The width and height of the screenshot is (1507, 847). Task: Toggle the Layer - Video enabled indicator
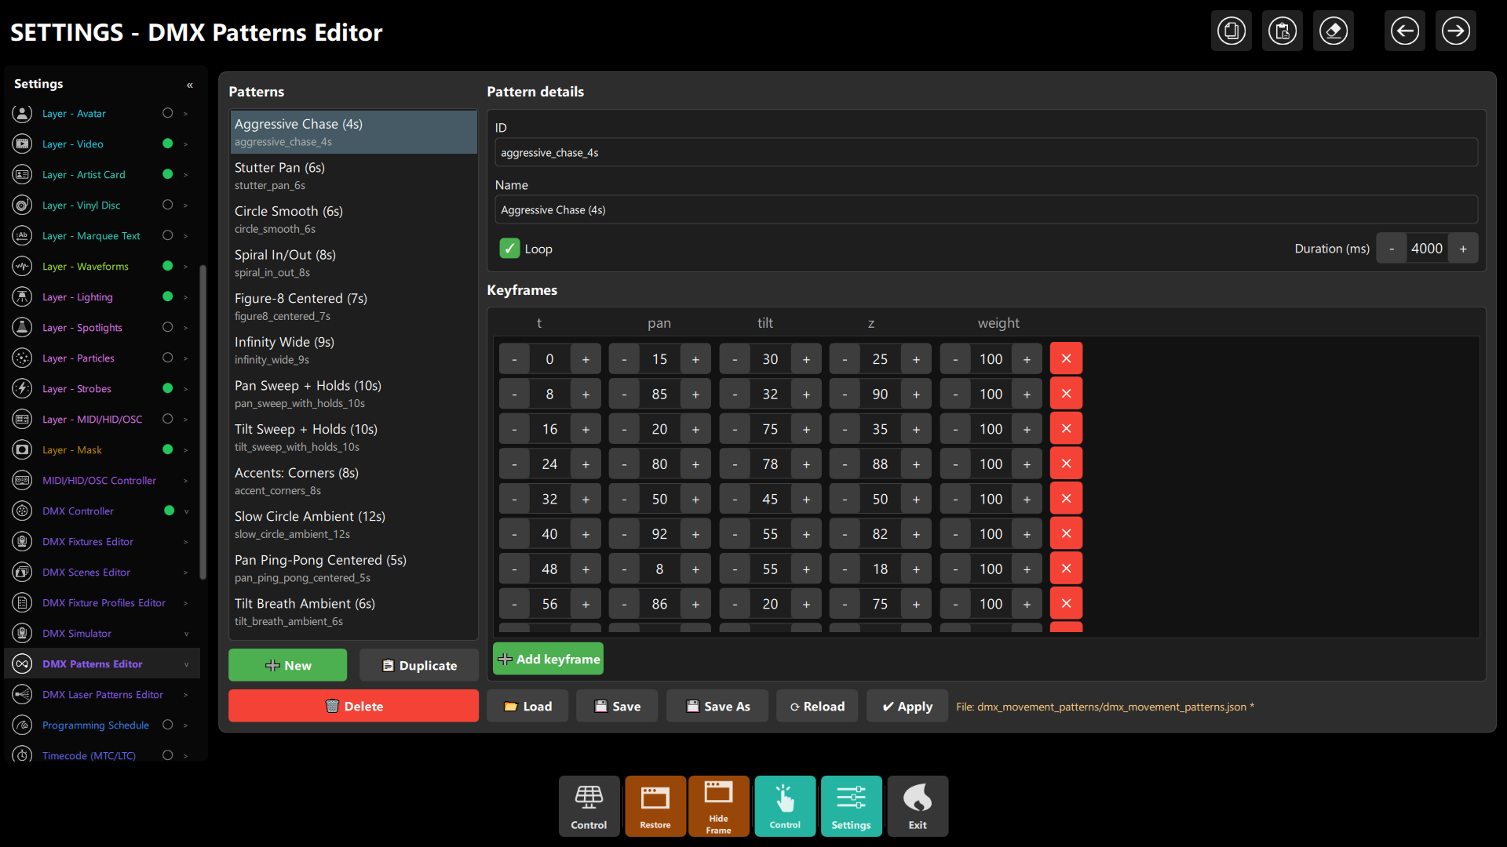coord(167,144)
